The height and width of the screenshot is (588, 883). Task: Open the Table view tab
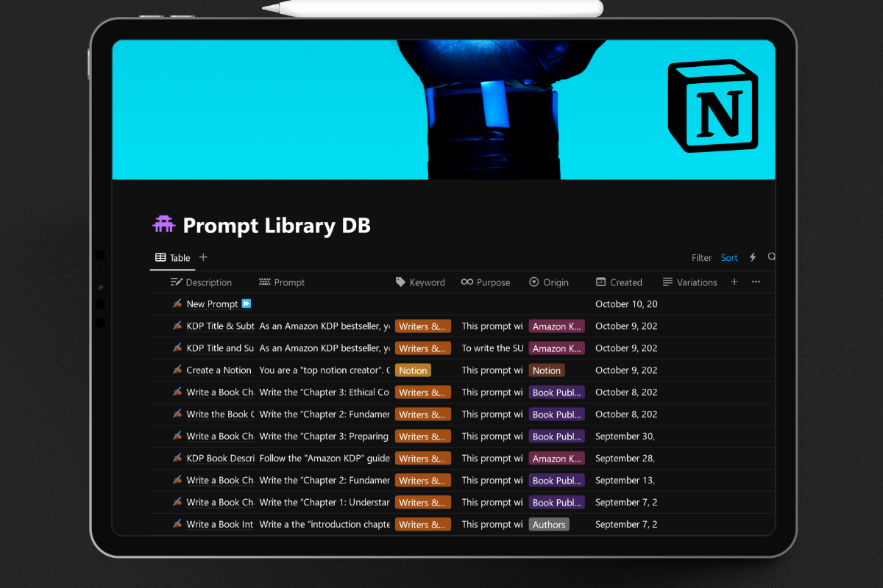[x=173, y=258]
